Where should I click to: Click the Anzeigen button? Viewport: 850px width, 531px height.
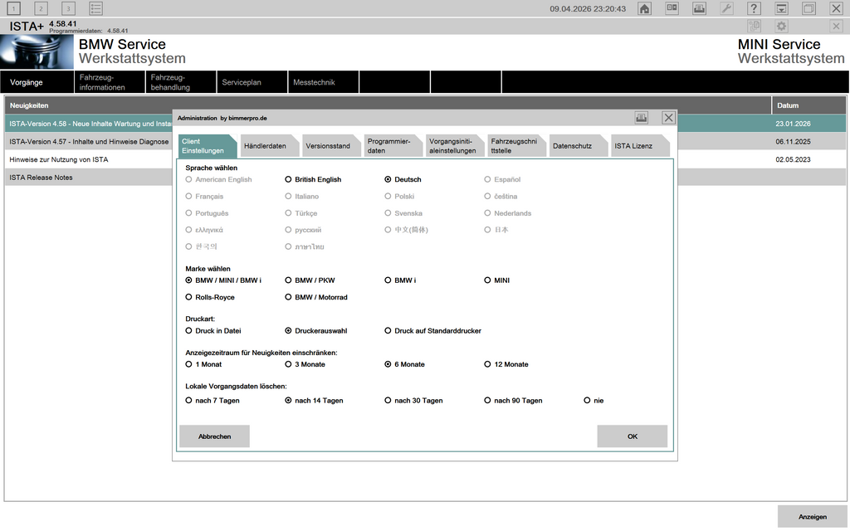click(812, 517)
